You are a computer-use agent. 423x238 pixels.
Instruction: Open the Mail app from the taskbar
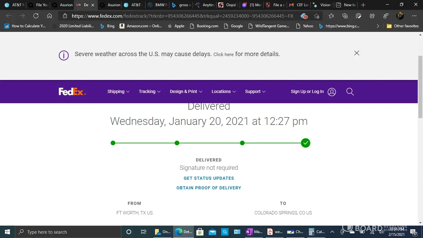pyautogui.click(x=212, y=232)
